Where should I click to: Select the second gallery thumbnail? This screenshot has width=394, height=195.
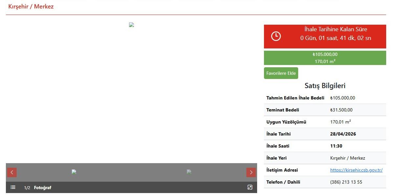coord(189,172)
